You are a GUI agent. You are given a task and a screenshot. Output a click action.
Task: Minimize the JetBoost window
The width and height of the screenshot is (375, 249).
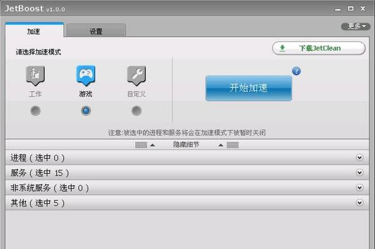coord(337,9)
